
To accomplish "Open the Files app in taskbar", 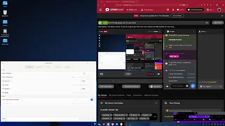I will pyautogui.click(x=117, y=124).
